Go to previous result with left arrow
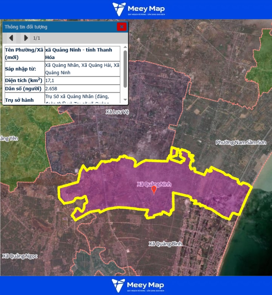272x295 pixels. click(x=11, y=38)
